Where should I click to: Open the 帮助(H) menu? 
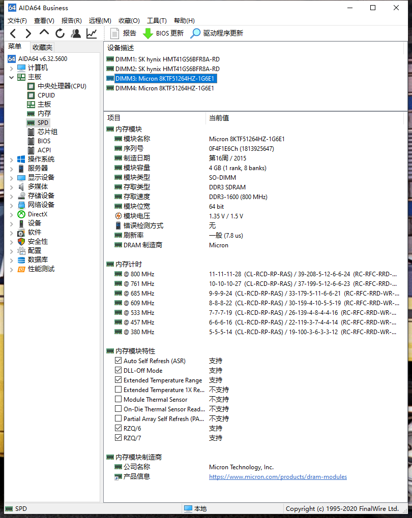coord(184,21)
